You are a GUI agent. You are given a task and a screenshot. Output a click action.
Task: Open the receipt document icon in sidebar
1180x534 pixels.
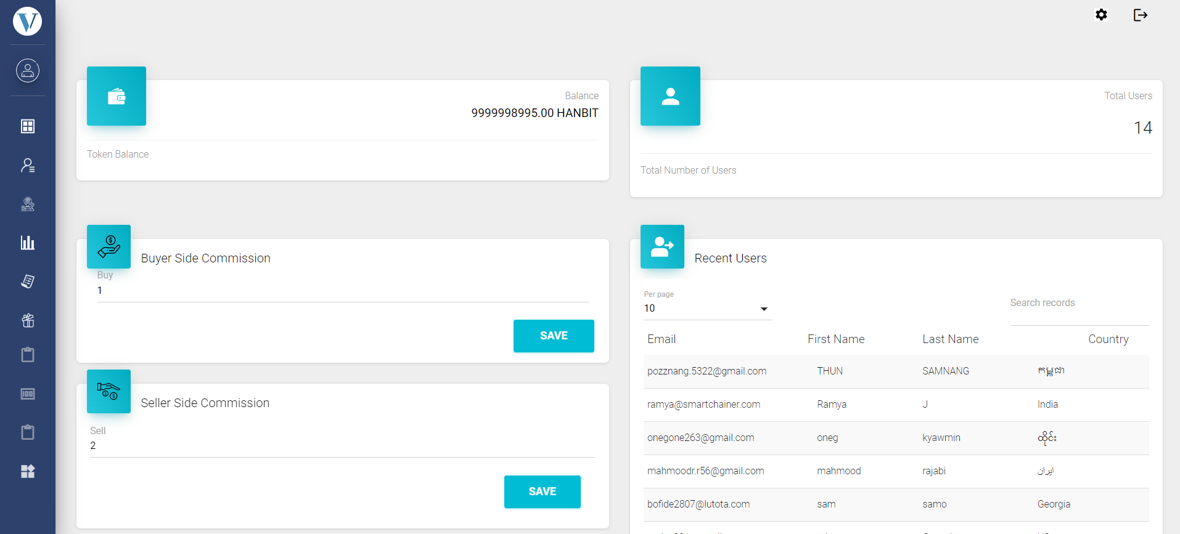pos(28,281)
